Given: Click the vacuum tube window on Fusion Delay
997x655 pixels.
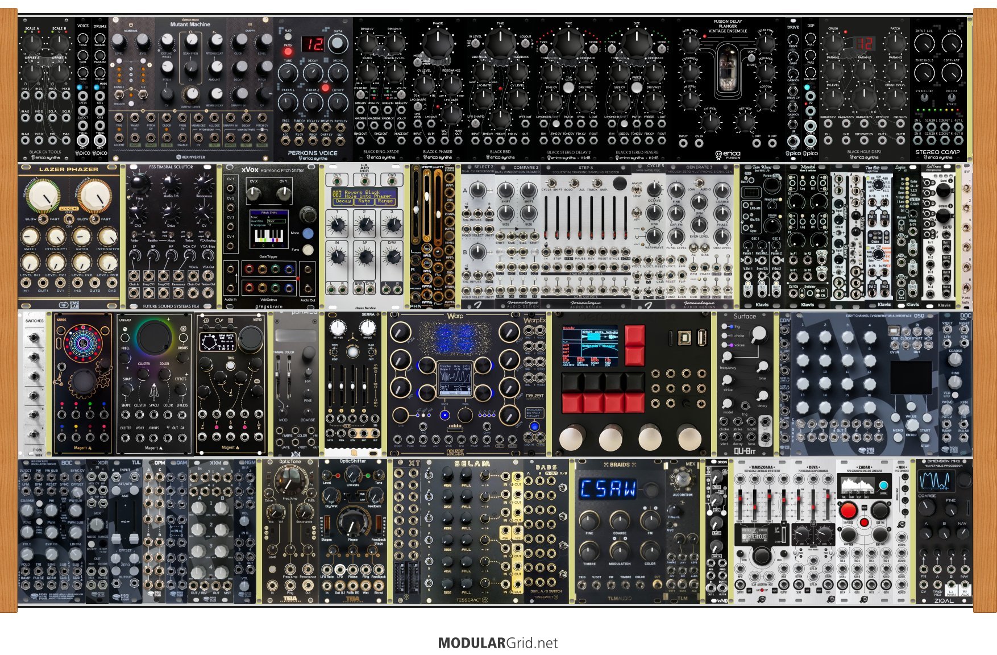Looking at the screenshot, I should (728, 69).
